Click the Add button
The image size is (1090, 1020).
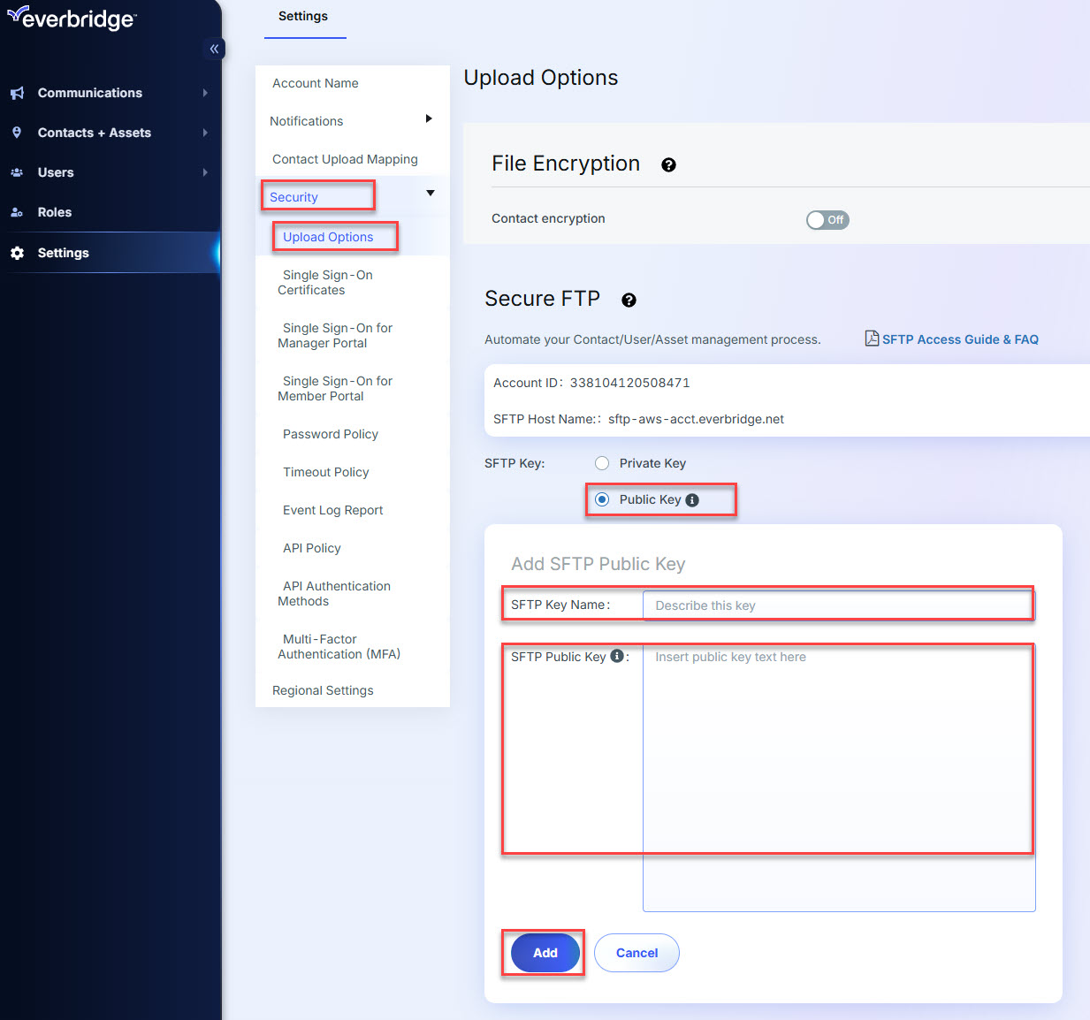click(545, 953)
